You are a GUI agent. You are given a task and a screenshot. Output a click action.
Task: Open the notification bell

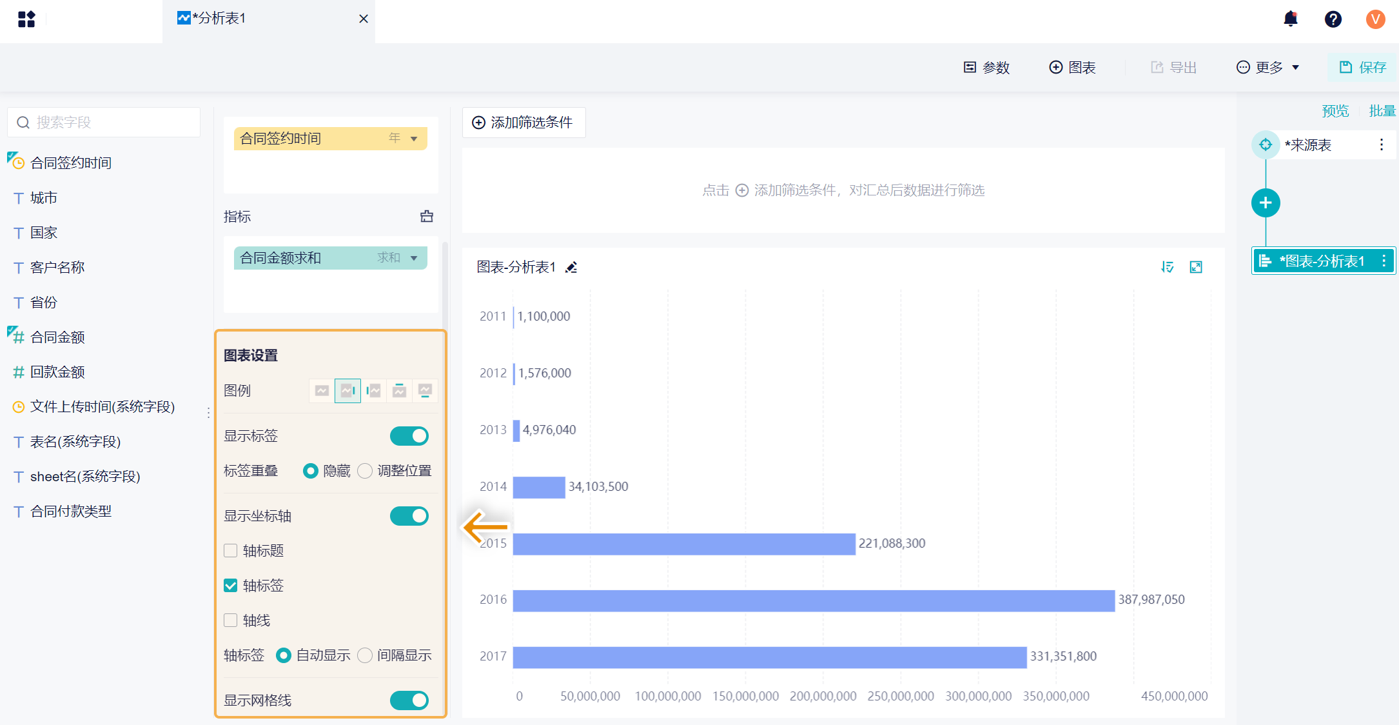(x=1290, y=19)
